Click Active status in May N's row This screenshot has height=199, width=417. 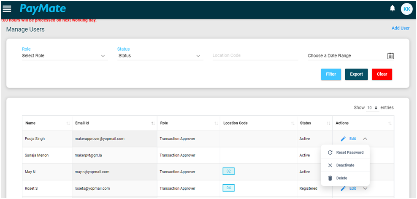(x=304, y=172)
